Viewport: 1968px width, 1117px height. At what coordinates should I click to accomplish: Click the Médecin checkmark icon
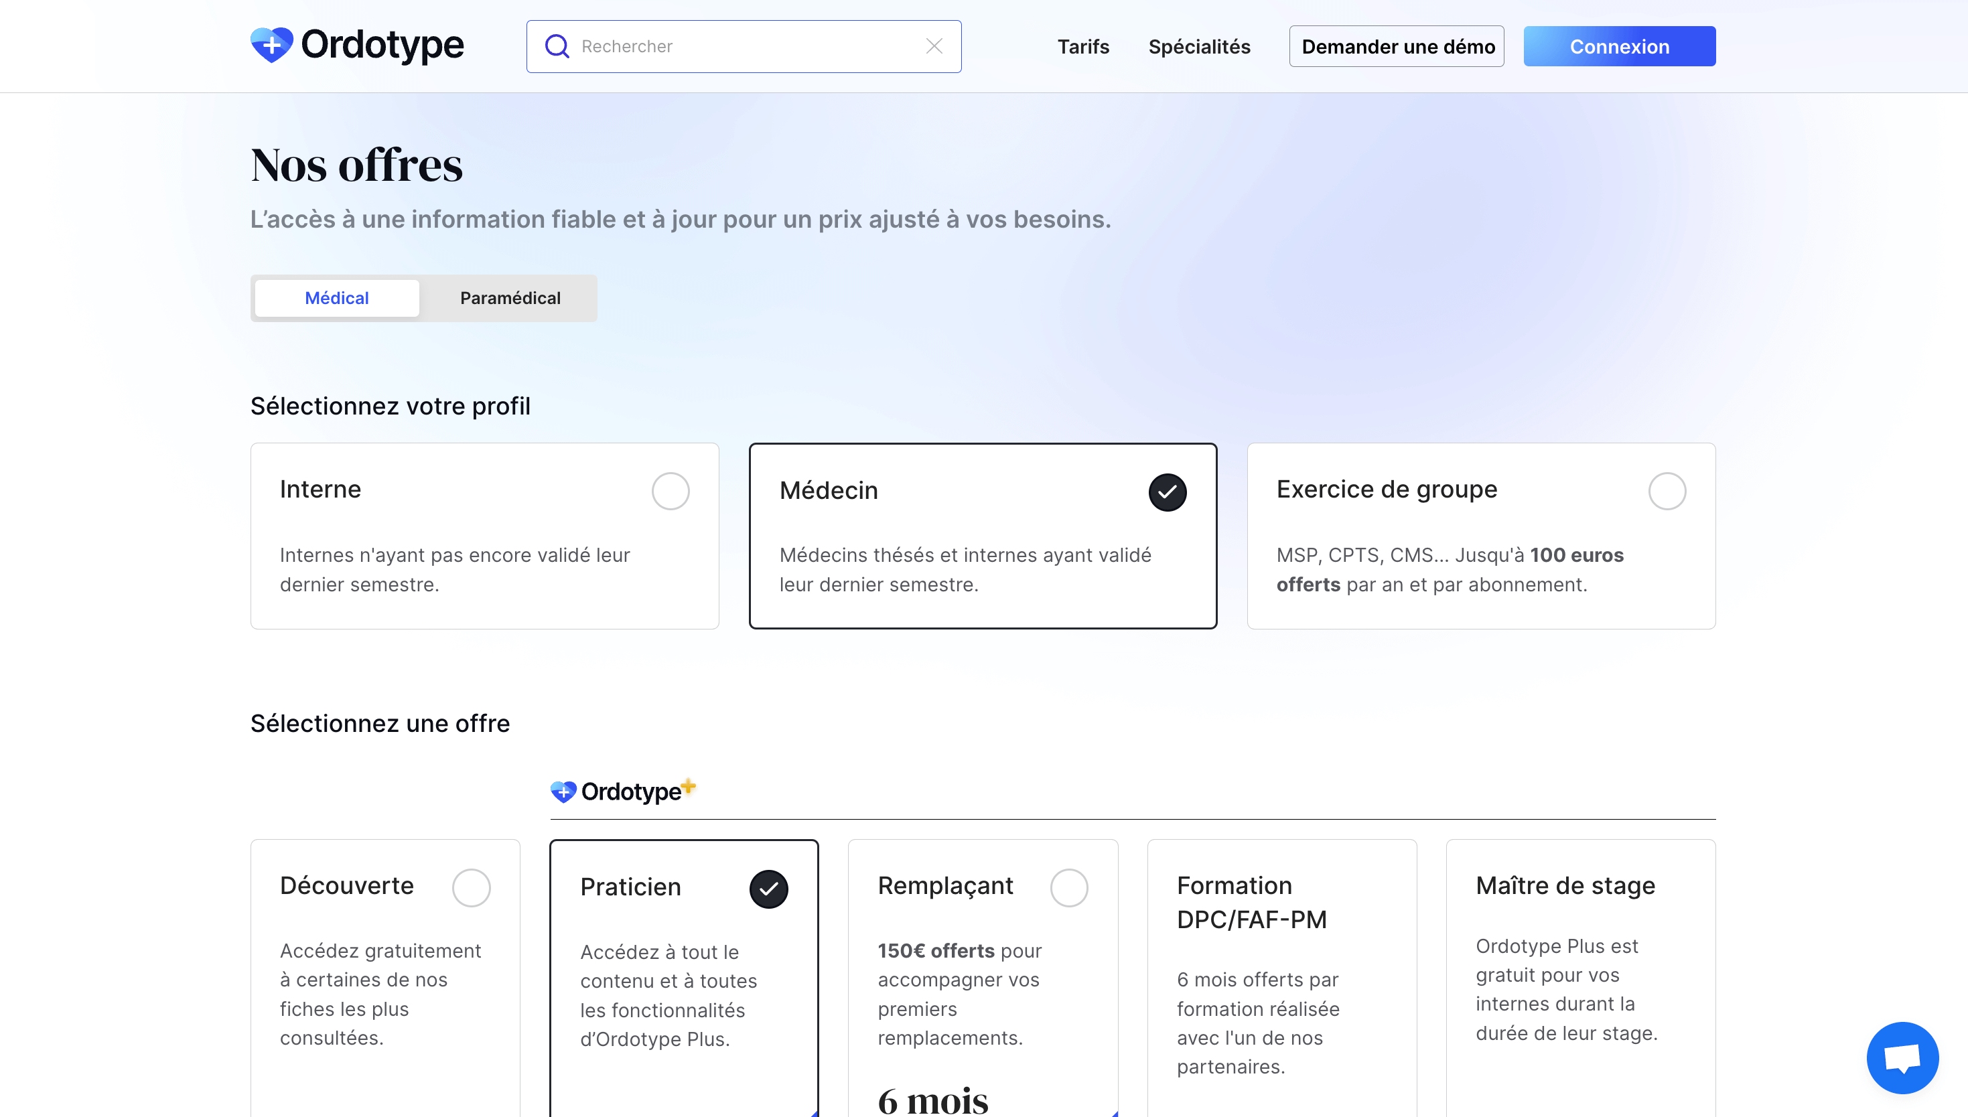1167,492
